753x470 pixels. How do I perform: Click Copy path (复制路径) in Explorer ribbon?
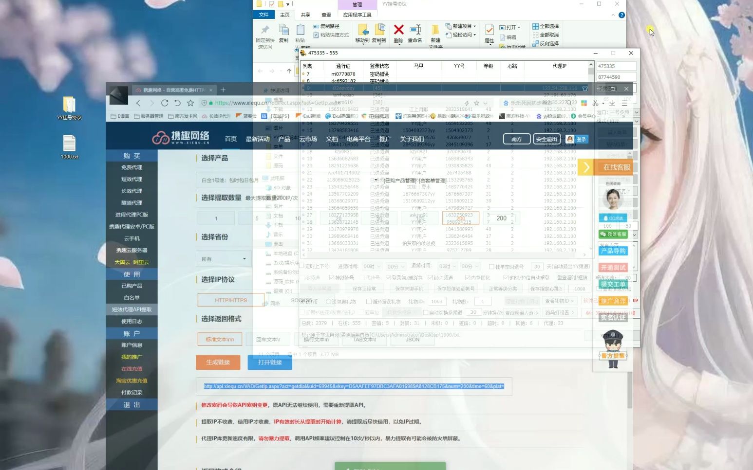[326, 26]
